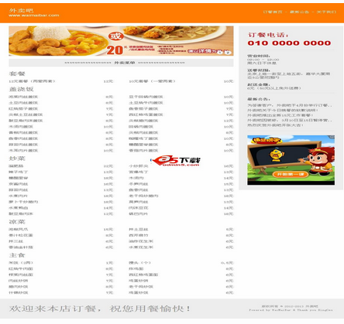The height and width of the screenshot is (324, 344).
Task: Click the a5 download watermark logo
Action: pyautogui.click(x=176, y=161)
